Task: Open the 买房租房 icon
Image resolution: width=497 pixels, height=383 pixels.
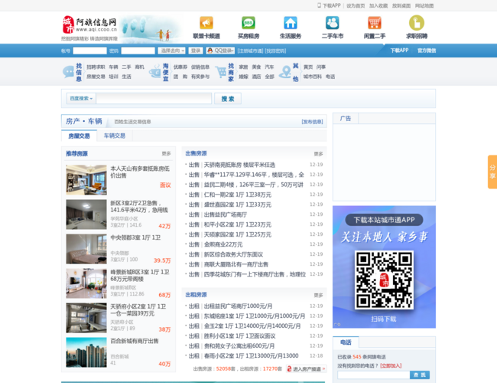Action: click(248, 23)
